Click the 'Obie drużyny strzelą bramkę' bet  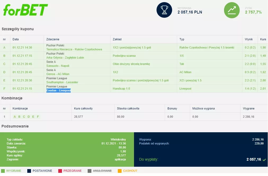(131, 64)
